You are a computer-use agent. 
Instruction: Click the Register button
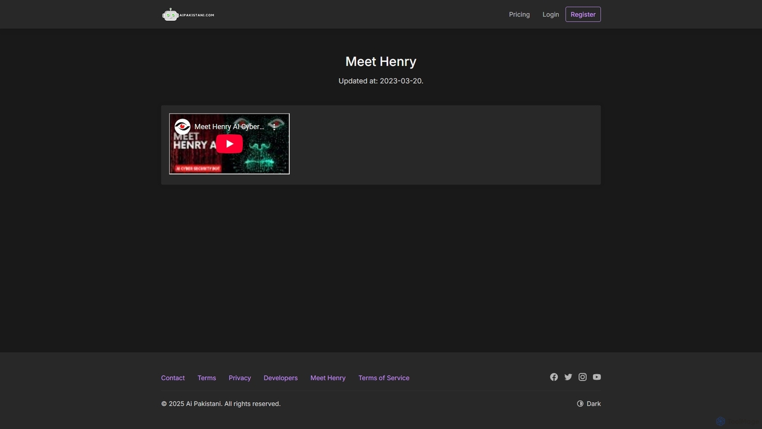(x=583, y=14)
